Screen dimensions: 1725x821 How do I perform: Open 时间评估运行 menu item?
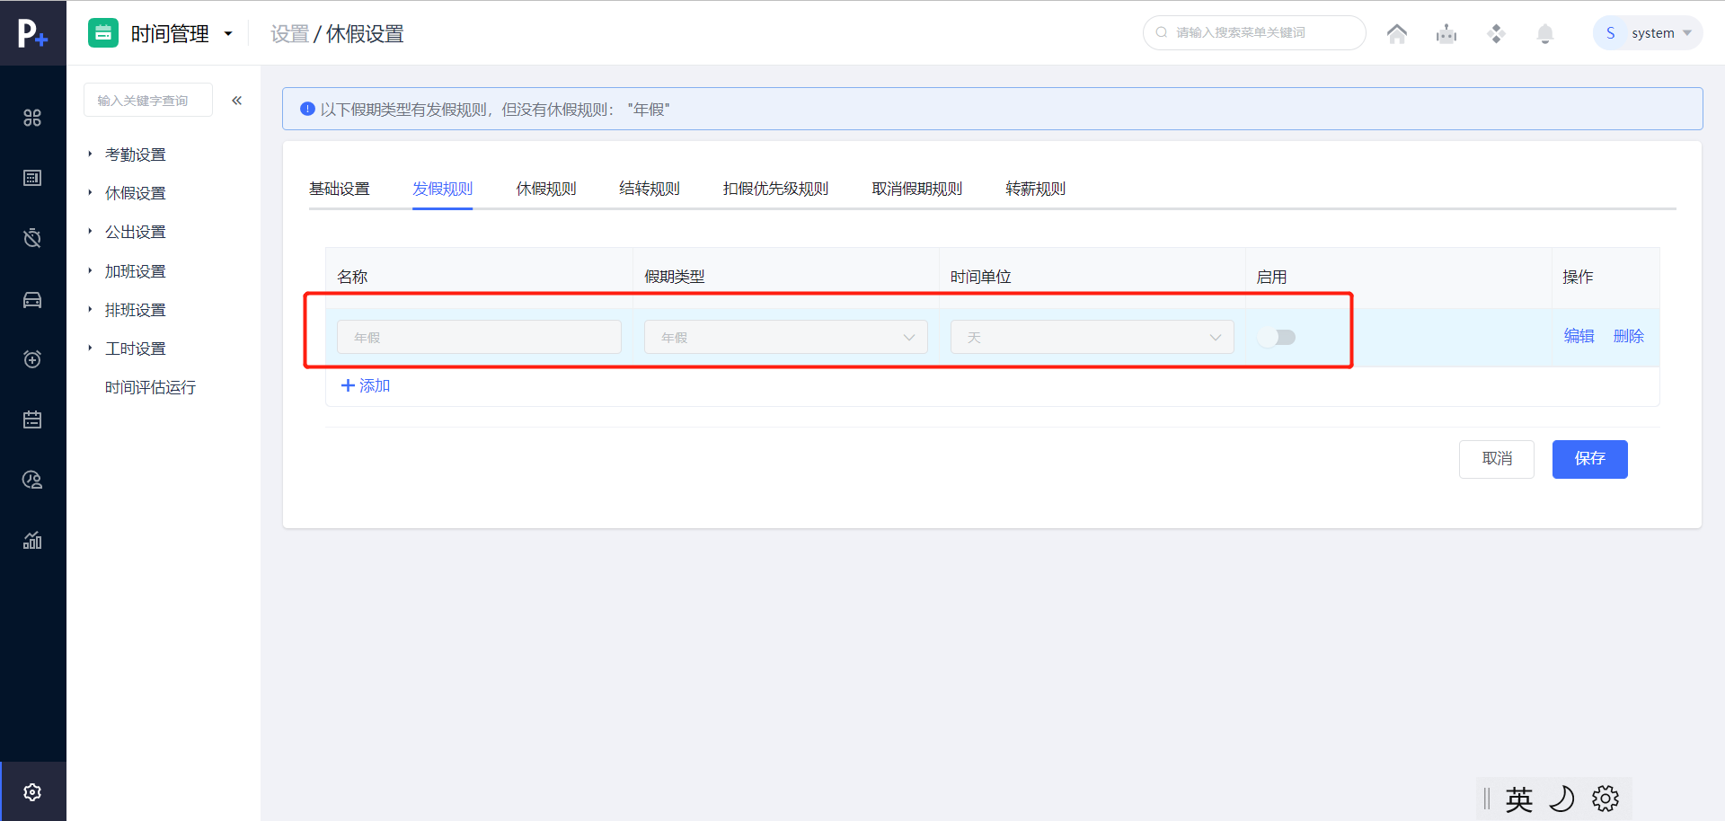click(150, 387)
